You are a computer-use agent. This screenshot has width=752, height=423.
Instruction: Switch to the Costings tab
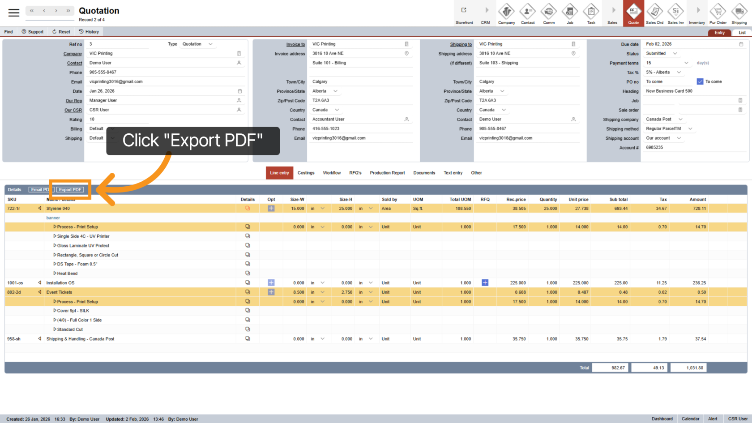(306, 173)
